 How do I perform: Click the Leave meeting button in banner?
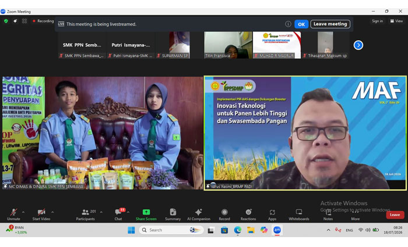click(x=330, y=24)
